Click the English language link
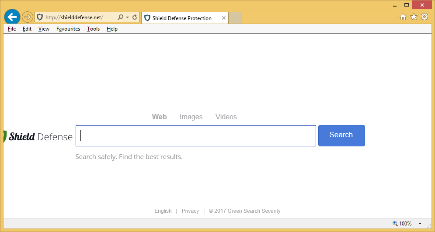 pyautogui.click(x=163, y=211)
